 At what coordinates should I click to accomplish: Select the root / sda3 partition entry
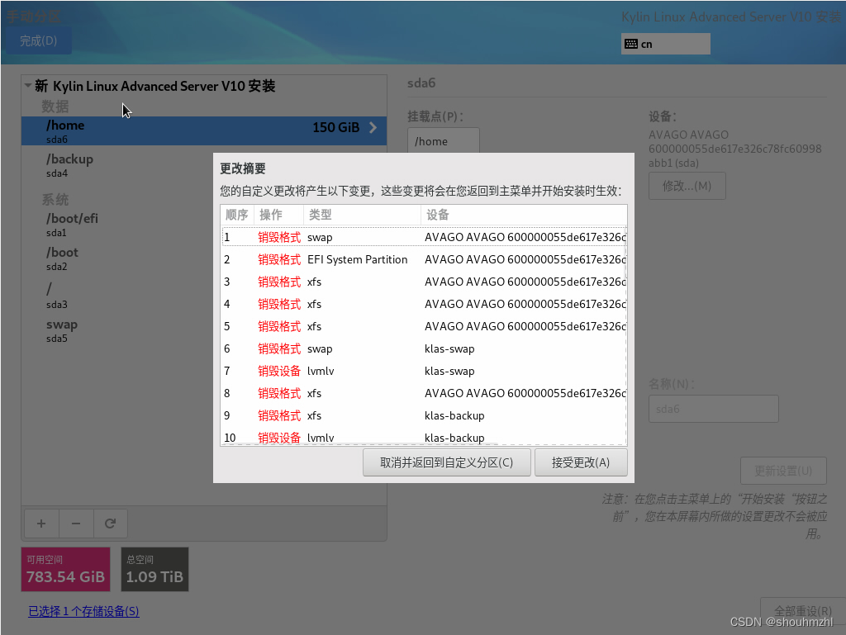pyautogui.click(x=204, y=296)
